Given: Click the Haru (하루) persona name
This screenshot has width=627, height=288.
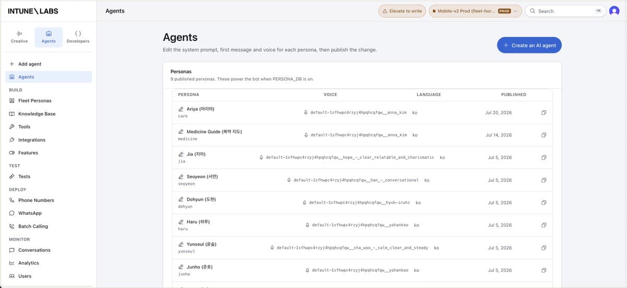Looking at the screenshot, I should (199, 222).
